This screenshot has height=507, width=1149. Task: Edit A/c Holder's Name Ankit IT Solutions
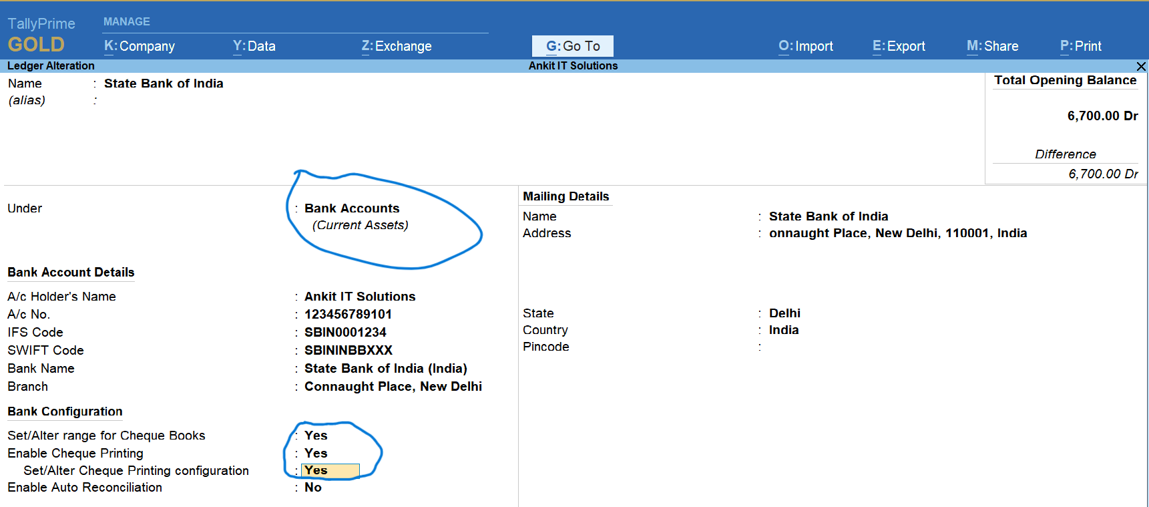click(x=360, y=297)
